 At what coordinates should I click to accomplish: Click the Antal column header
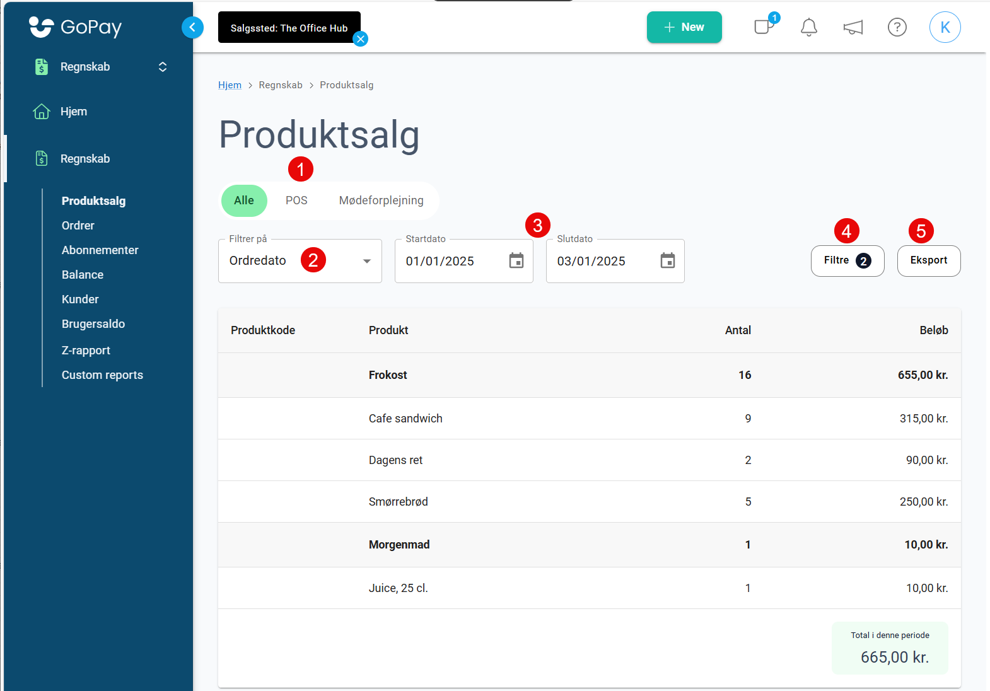(x=738, y=330)
